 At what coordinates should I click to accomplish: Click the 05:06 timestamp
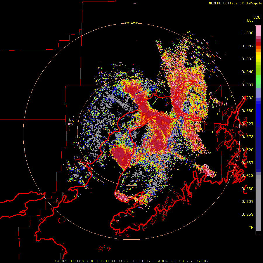tap(201, 261)
